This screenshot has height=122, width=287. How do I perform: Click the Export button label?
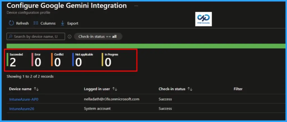coord(73,23)
